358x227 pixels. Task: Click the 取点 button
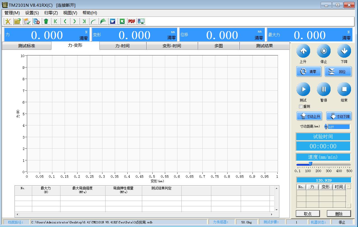tap(308, 214)
